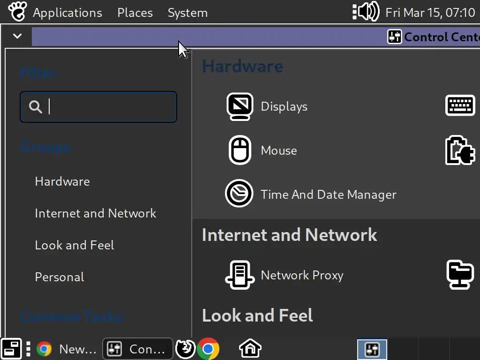480x360 pixels.
Task: Expand the window menu chevron
Action: 17,36
